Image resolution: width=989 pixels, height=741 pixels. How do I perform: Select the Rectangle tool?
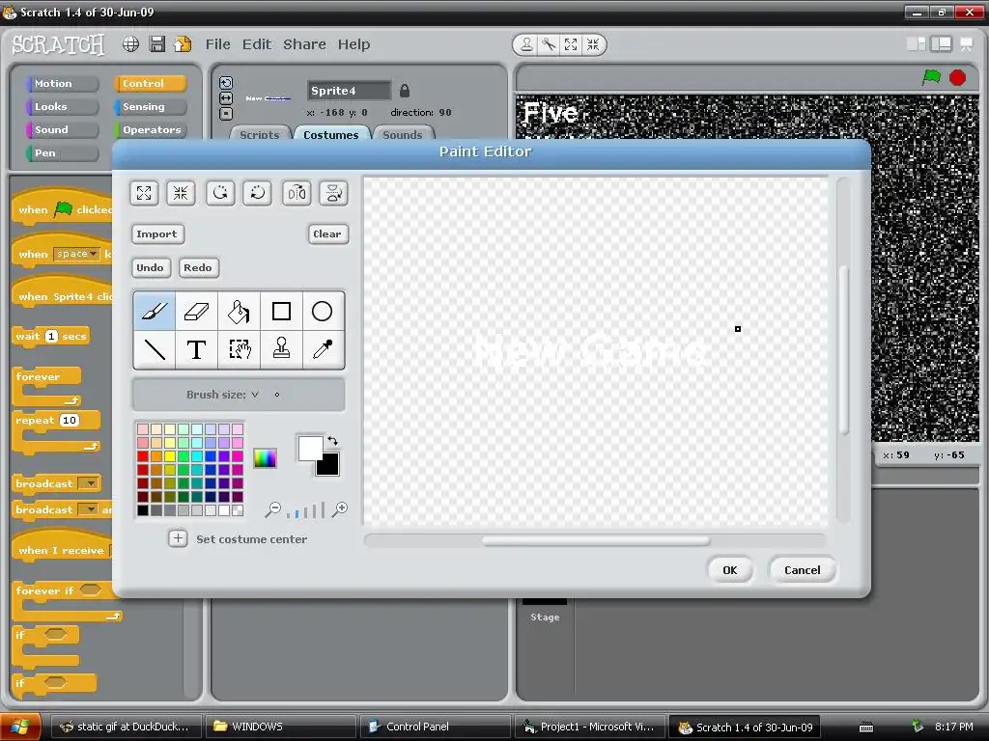281,311
